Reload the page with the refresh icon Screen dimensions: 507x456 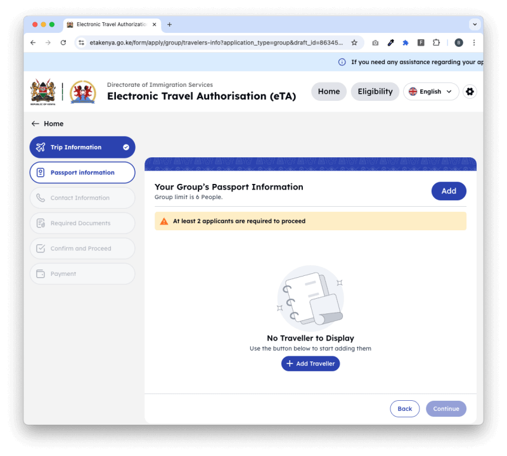63,42
